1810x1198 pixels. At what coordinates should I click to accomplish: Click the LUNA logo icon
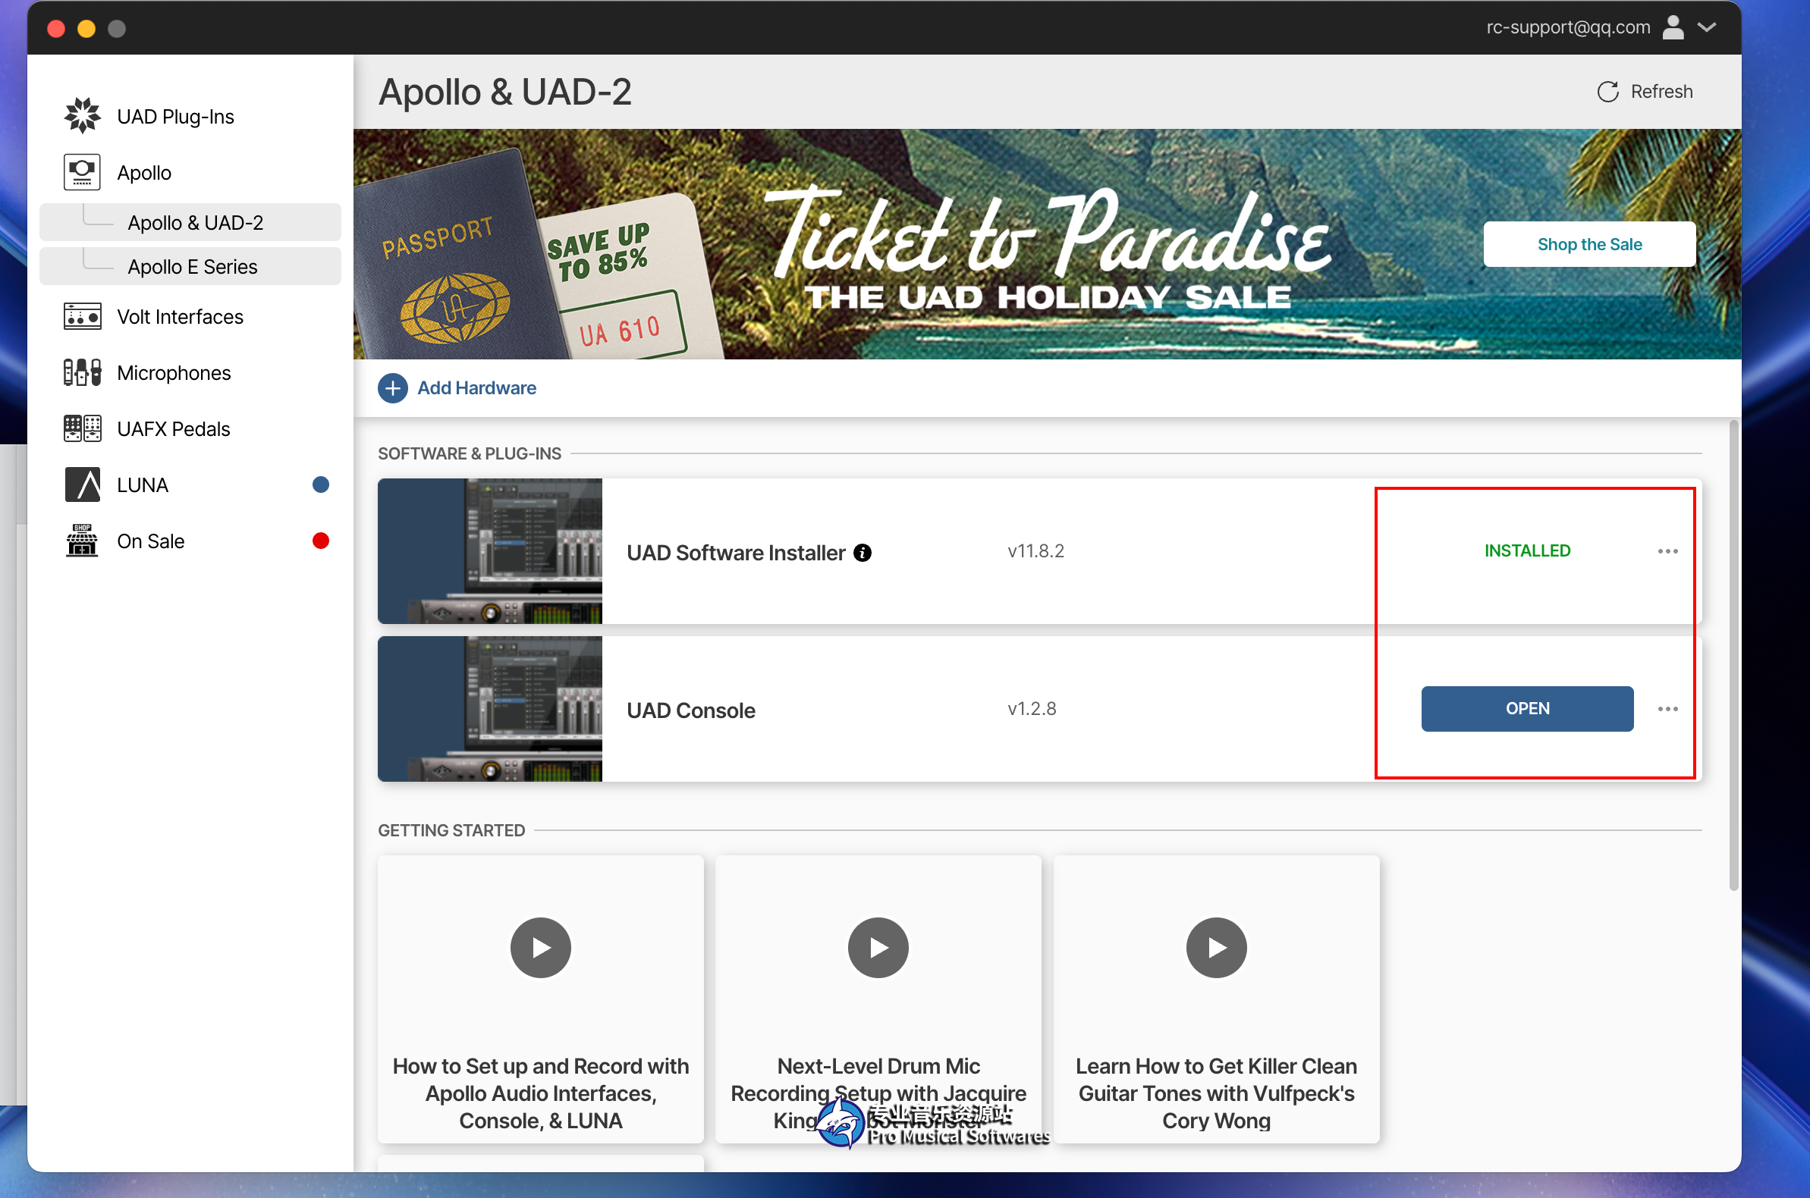click(x=82, y=485)
